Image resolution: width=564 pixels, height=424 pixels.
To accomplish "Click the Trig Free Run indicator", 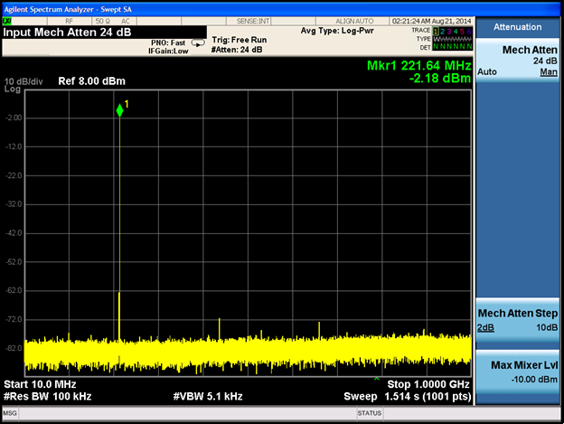I will (239, 39).
